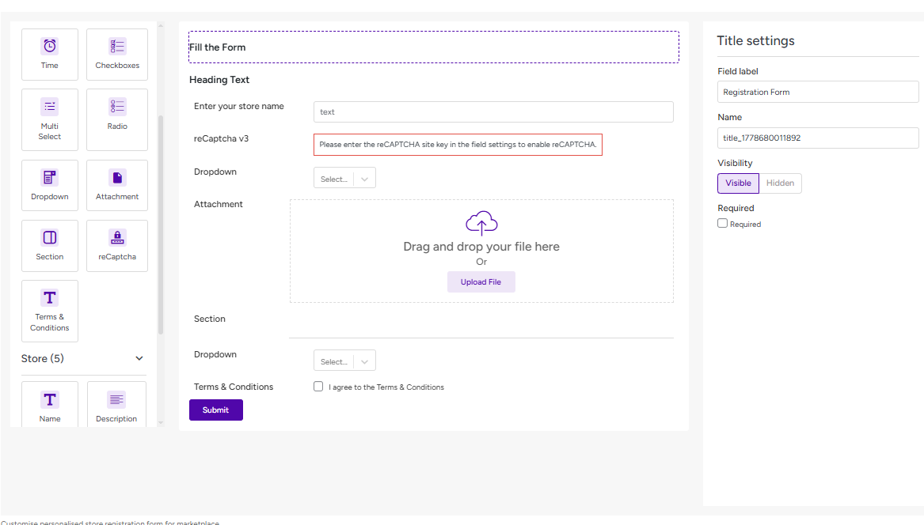Set visibility to Visible
The height and width of the screenshot is (525, 924).
coord(739,183)
